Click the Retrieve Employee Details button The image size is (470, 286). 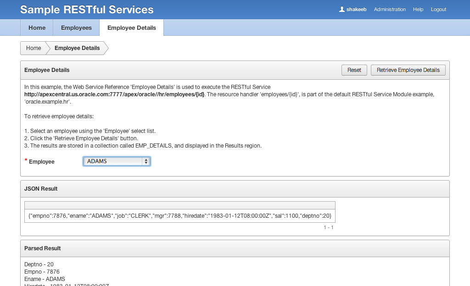[x=408, y=70]
